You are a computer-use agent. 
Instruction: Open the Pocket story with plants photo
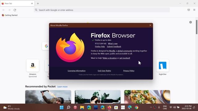(98, 97)
